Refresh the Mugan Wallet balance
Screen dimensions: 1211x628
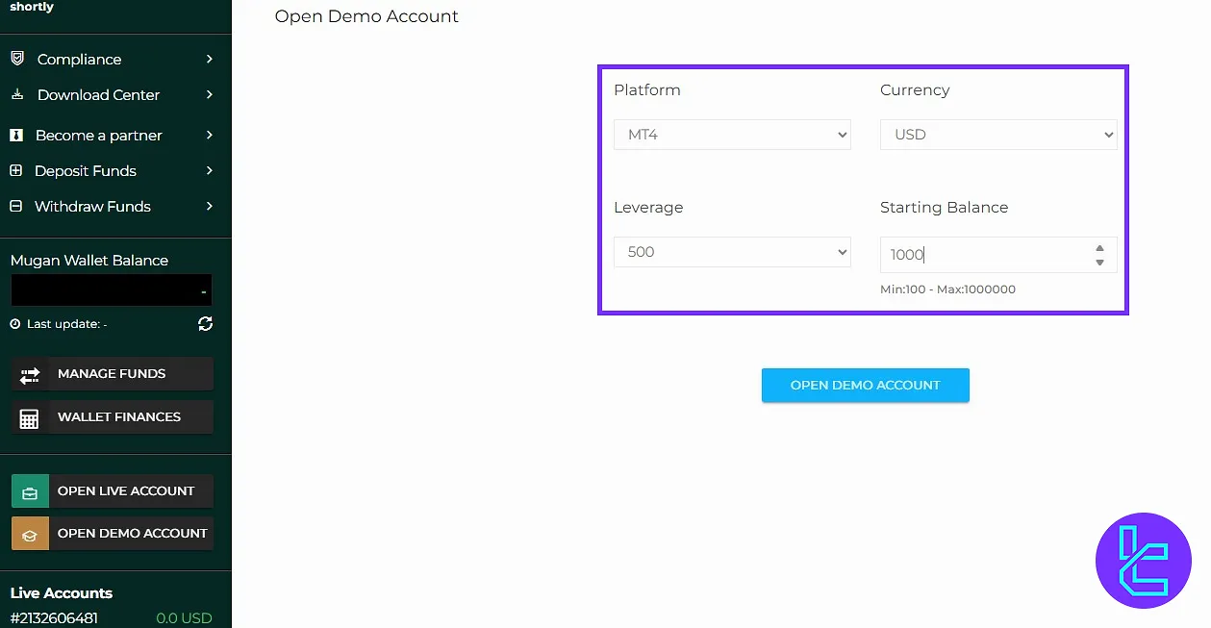(x=205, y=324)
